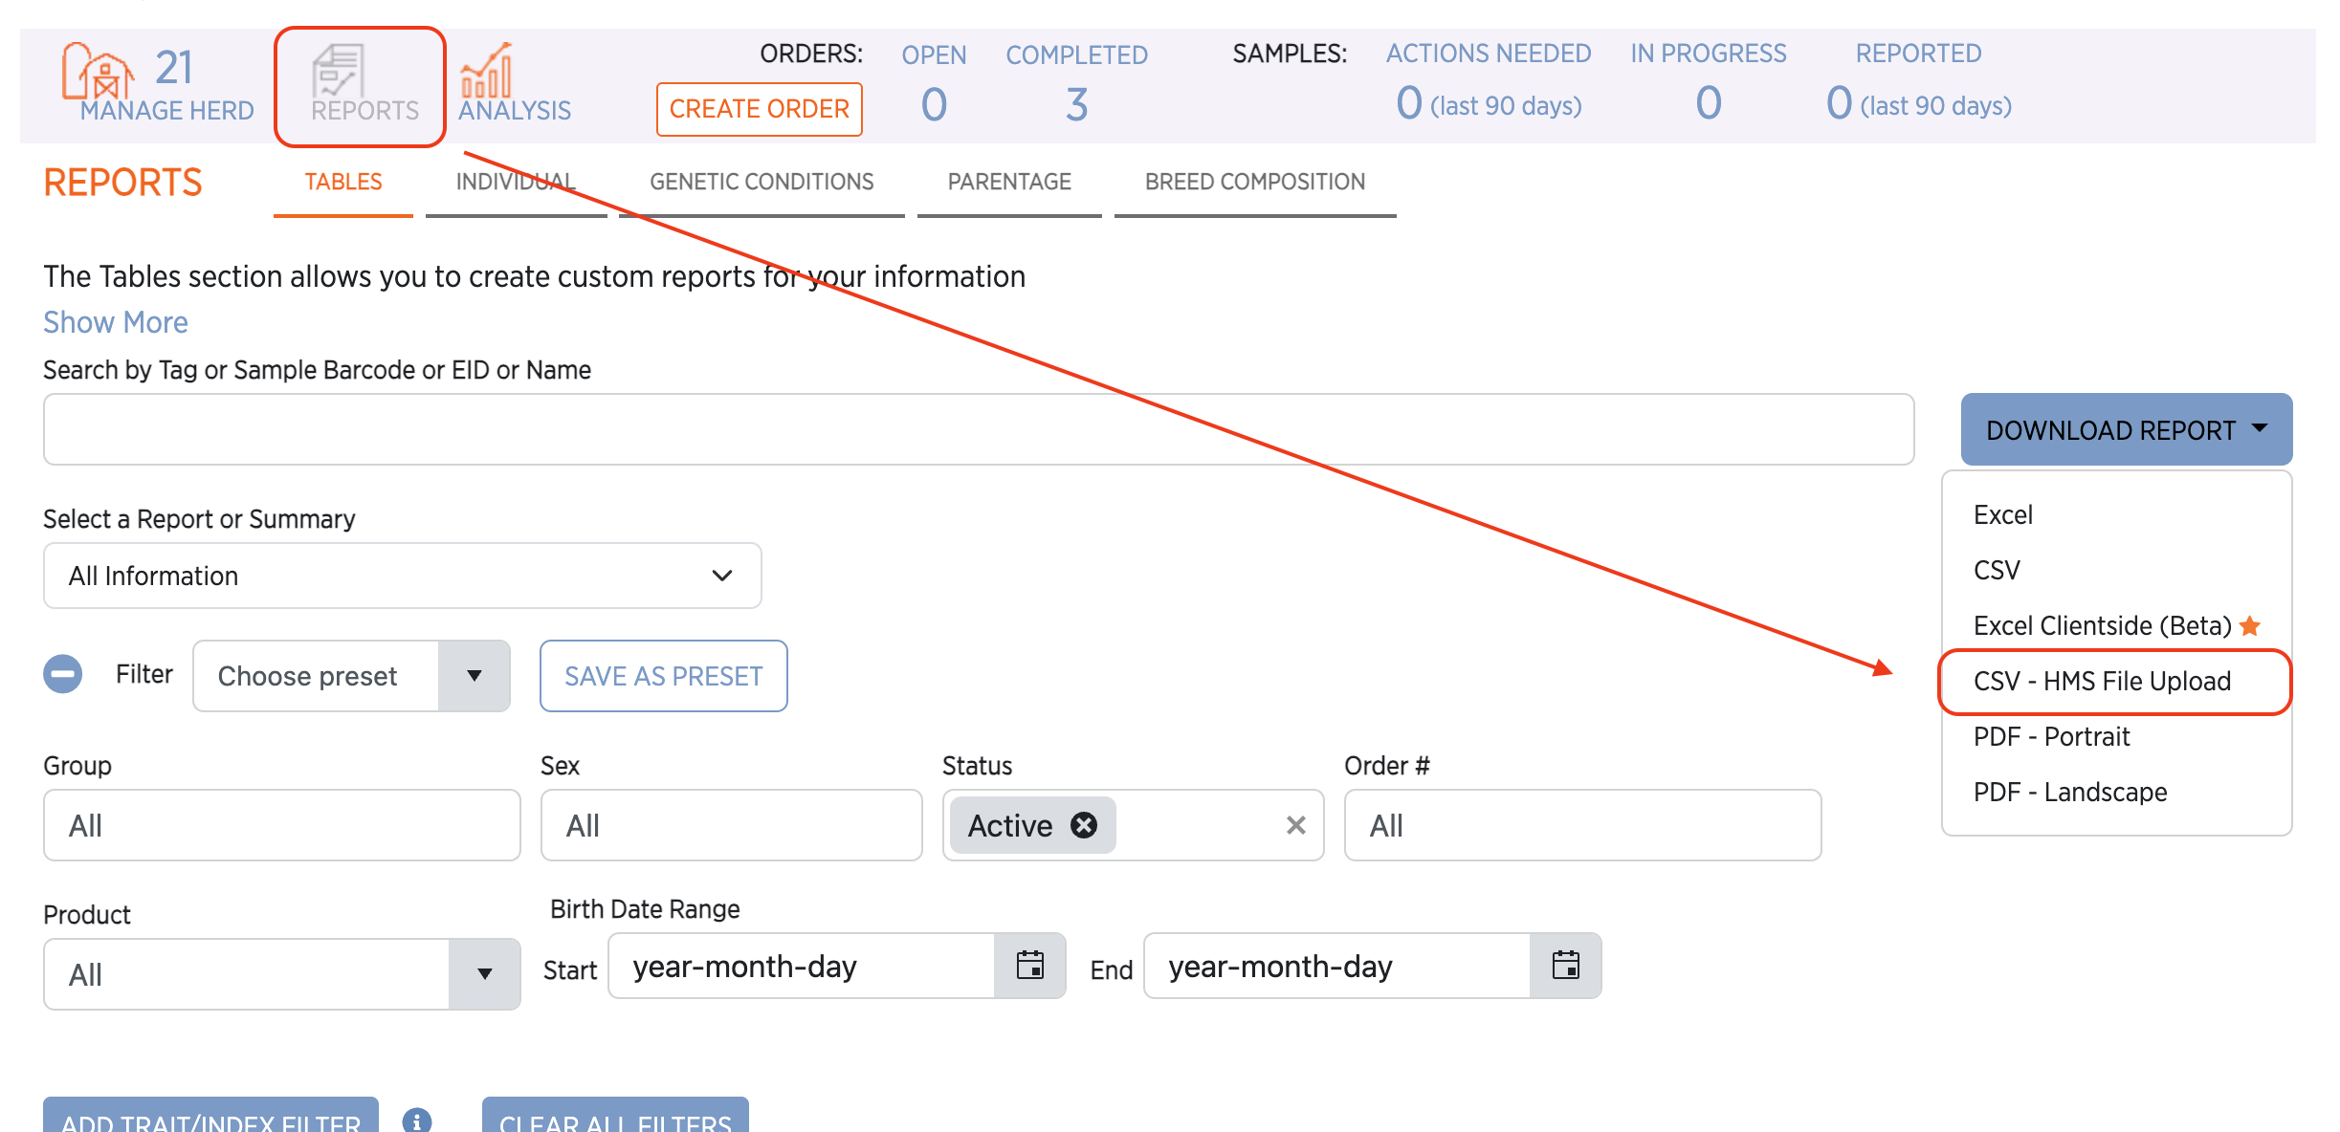2340x1132 pixels.
Task: Open Start date calendar picker
Action: [1029, 966]
